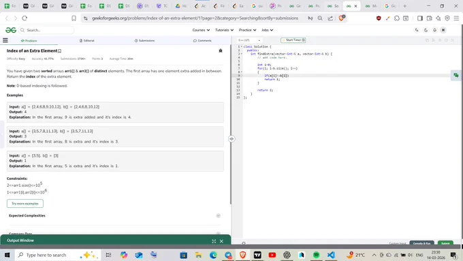Expand the Expected Complexities section

click(x=218, y=216)
